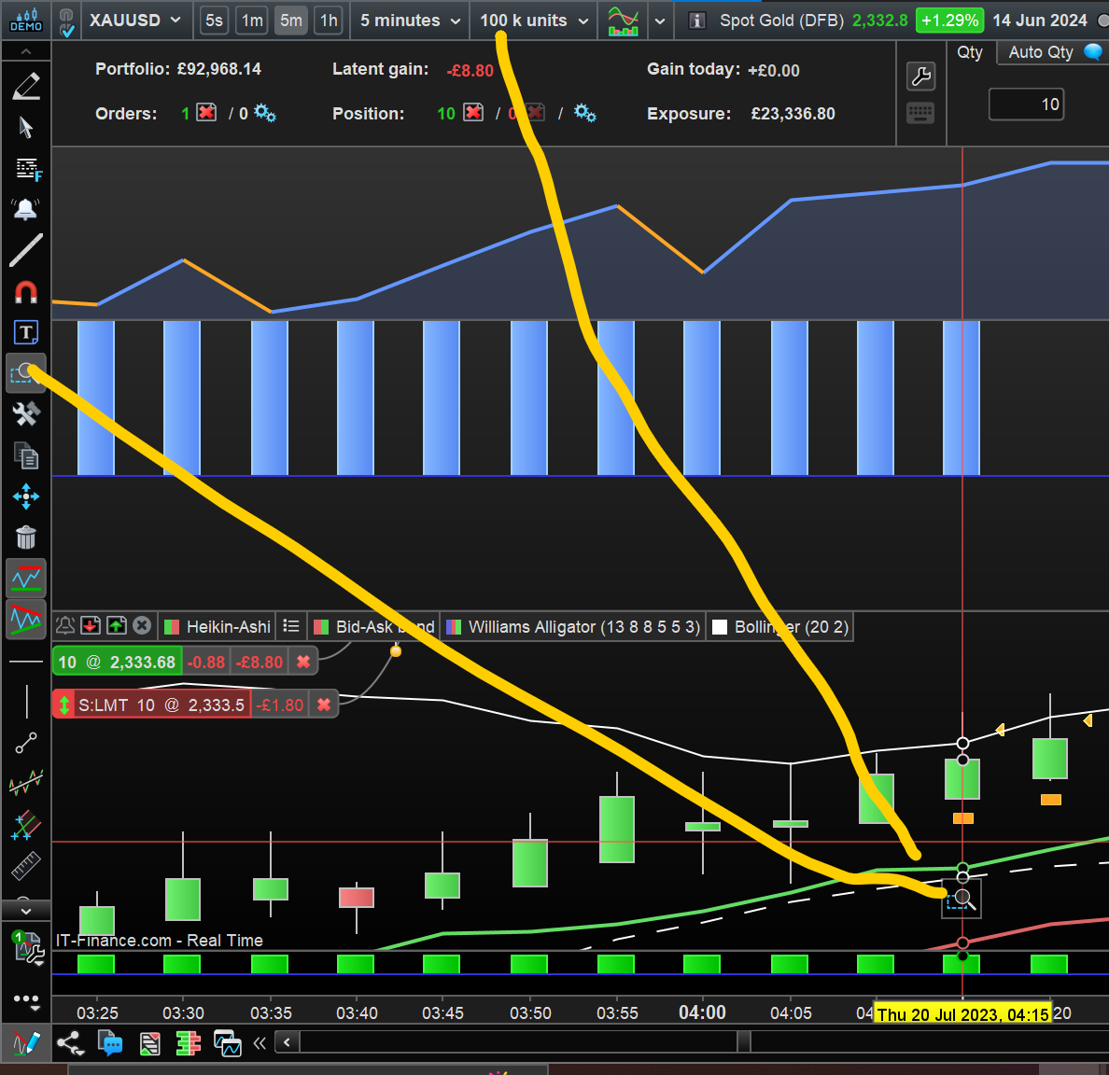The width and height of the screenshot is (1109, 1075).
Task: Select the horizontal line tool
Action: (x=26, y=662)
